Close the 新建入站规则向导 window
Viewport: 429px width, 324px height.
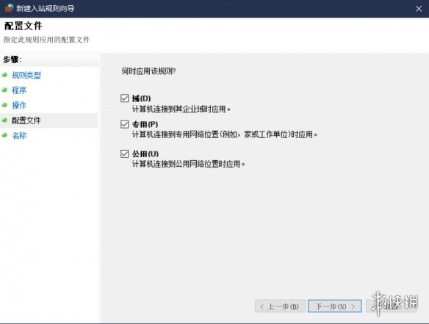click(419, 9)
